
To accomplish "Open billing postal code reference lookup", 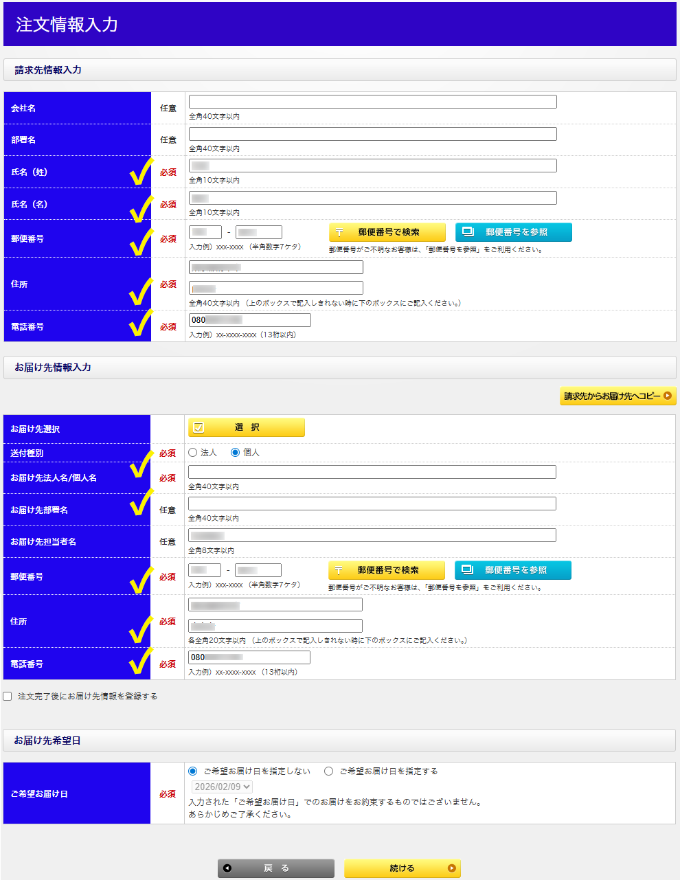I will point(513,232).
